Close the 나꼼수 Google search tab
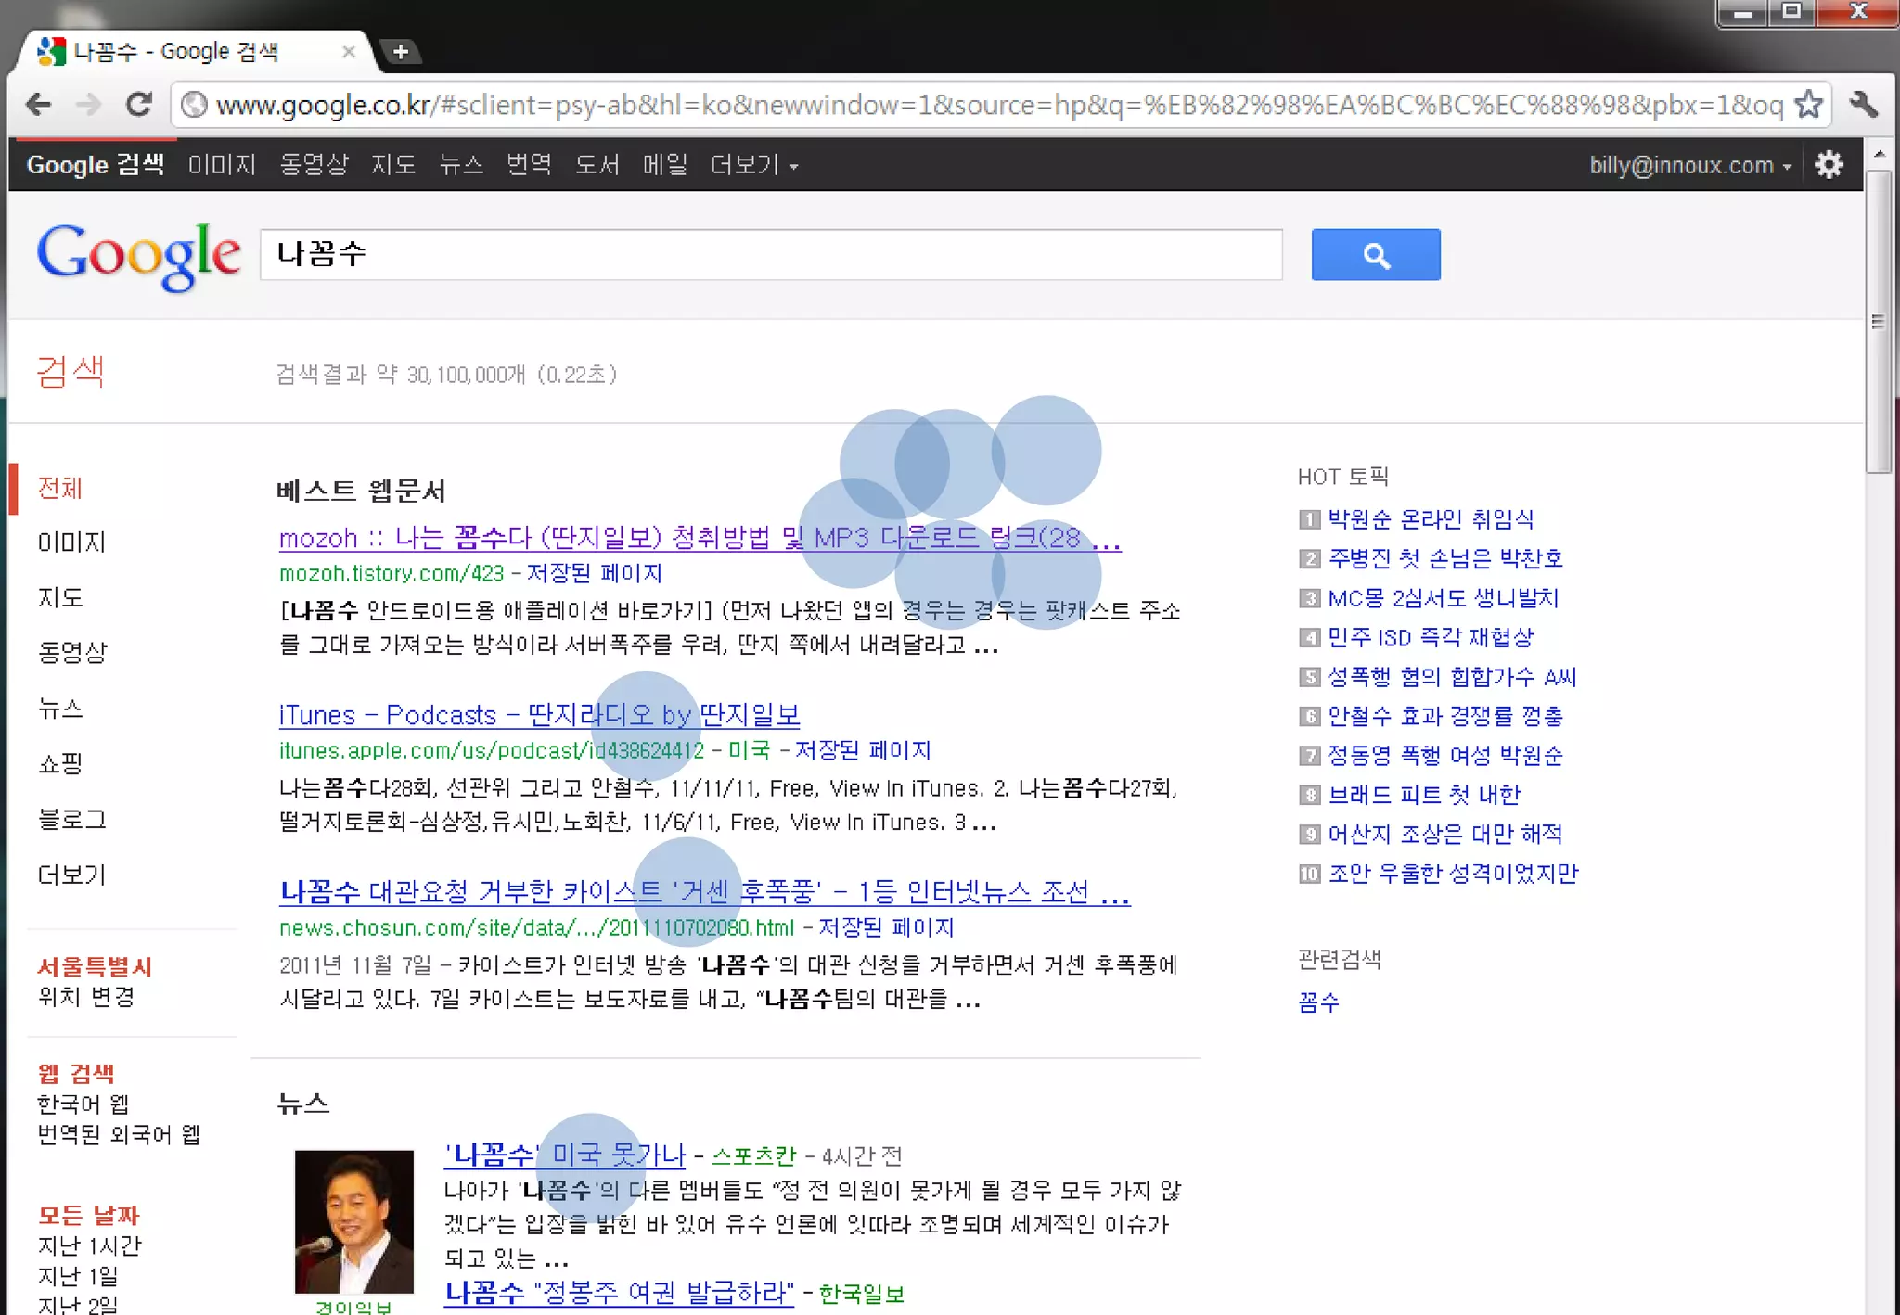 (x=349, y=52)
